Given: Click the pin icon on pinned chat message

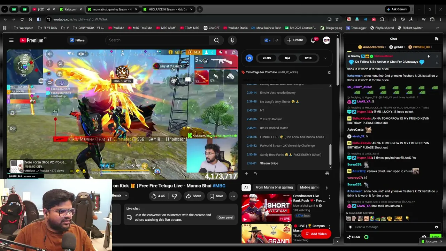Looking at the screenshot, I should click(429, 56).
